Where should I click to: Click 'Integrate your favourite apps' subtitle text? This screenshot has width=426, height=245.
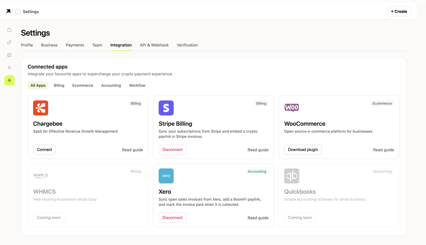click(x=100, y=74)
